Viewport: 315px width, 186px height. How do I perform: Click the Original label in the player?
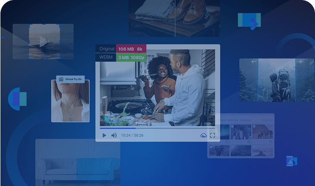107,49
